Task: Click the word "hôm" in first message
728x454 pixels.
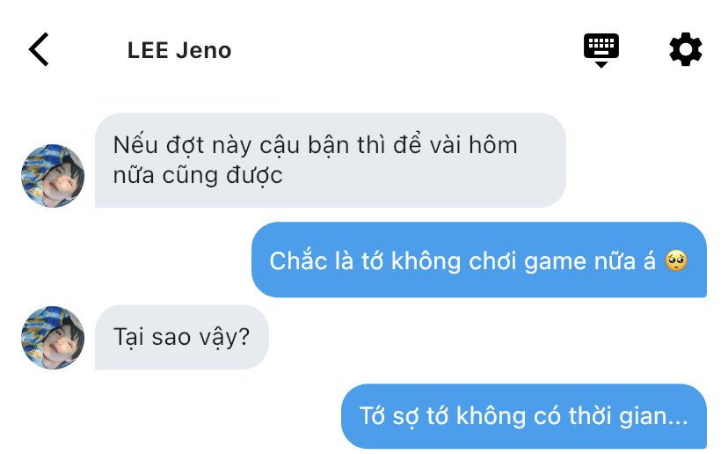Action: 493,145
